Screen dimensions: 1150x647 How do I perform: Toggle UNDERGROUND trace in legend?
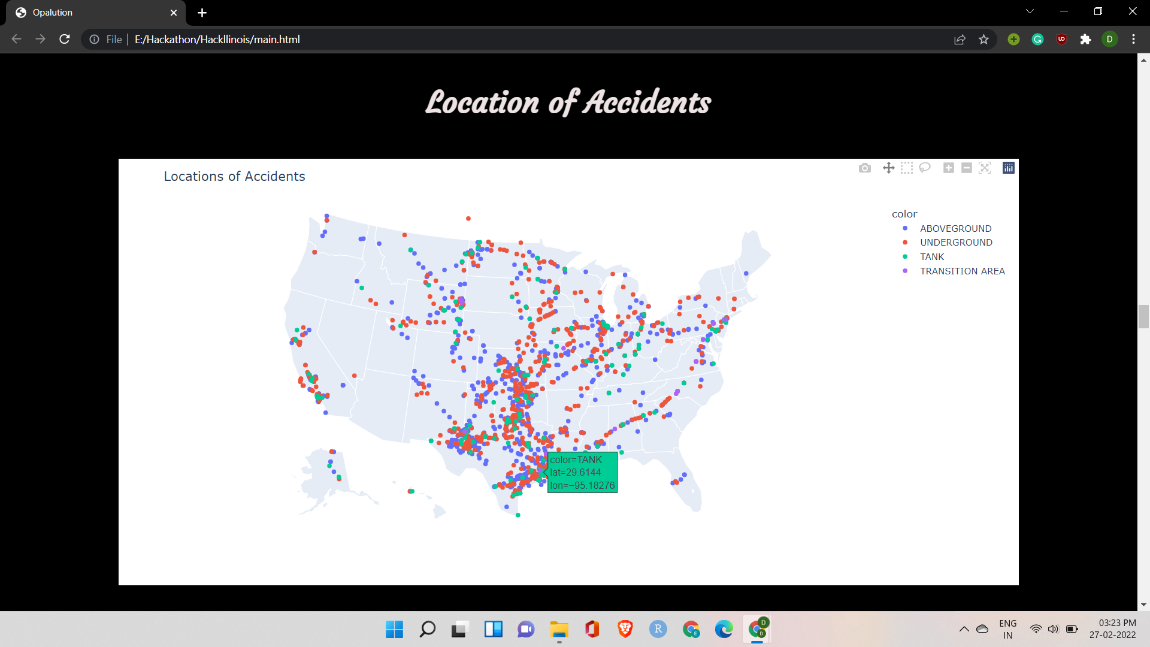tap(956, 243)
